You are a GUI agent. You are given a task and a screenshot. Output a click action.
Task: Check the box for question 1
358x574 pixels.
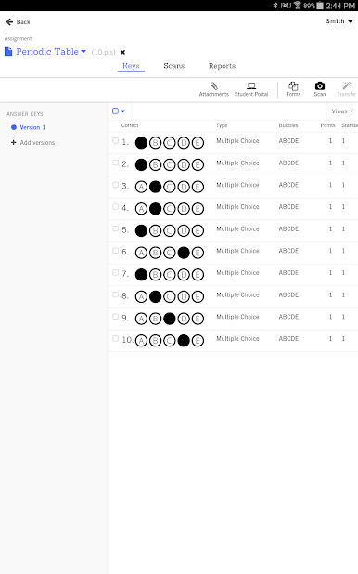tap(116, 140)
